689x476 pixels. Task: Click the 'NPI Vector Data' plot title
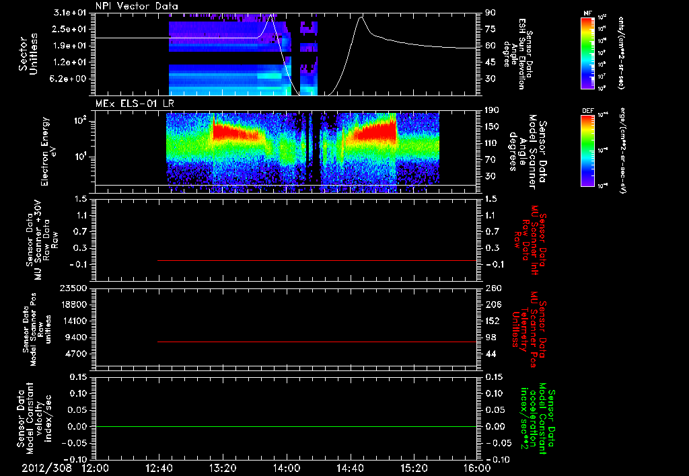click(137, 6)
